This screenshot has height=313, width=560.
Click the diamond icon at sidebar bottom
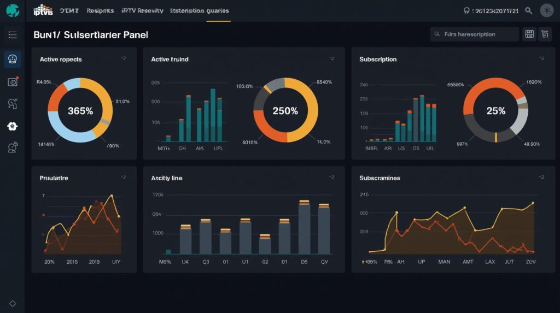(12, 303)
